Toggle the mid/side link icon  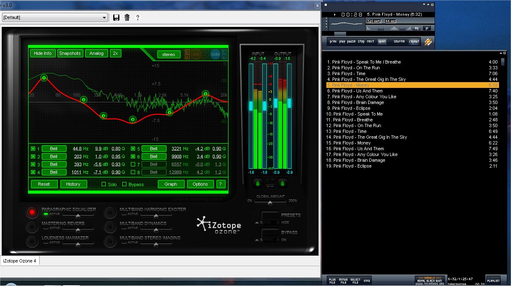coord(206,54)
